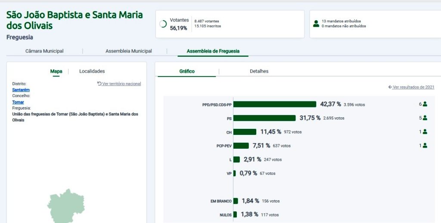The width and height of the screenshot is (441, 223).
Task: Click the undo arrow before Ver território nacional
Action: tap(99, 83)
